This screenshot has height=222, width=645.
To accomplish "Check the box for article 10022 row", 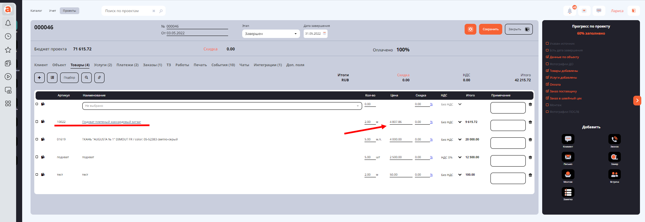I will 37,122.
